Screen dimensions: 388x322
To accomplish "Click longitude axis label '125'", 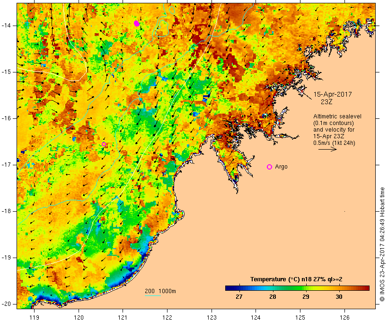I will coord(300,317).
